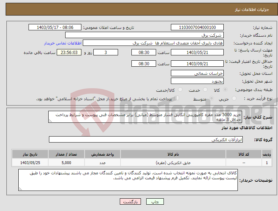Click the نام کالا column header
This screenshot has height=211, width=278.
click(x=173, y=154)
